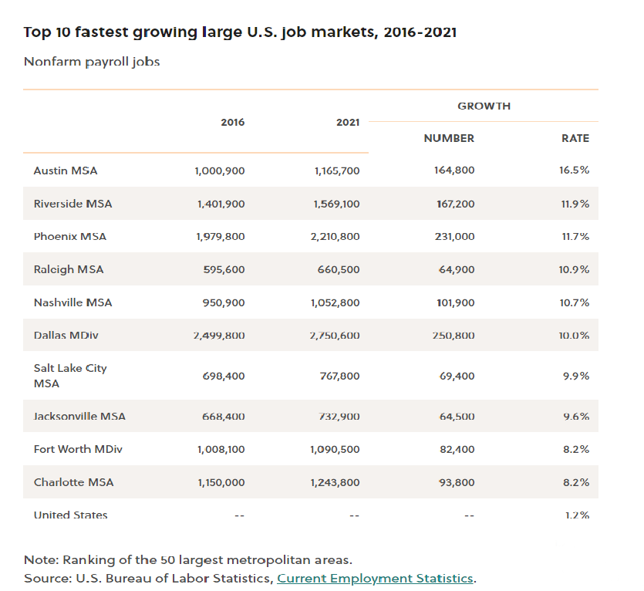Click Phoenix's 2021 value 2,210,800
644x591 pixels.
(x=335, y=237)
